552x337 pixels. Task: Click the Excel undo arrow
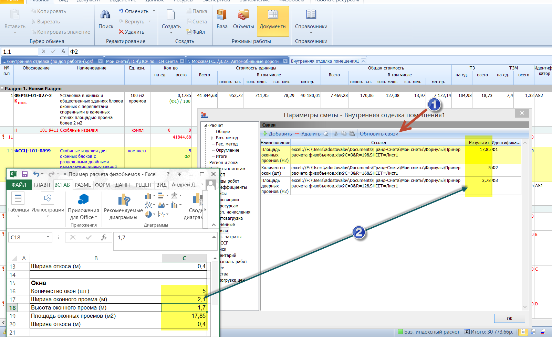click(x=36, y=174)
